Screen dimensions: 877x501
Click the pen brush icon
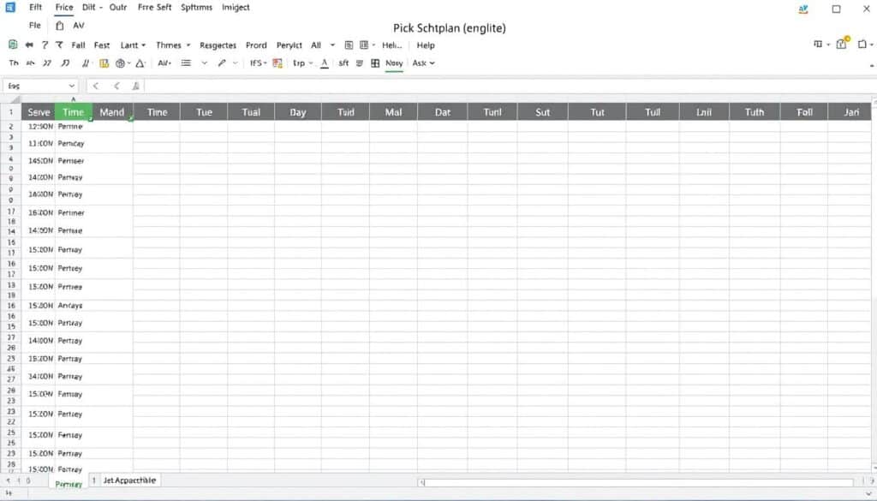click(222, 63)
